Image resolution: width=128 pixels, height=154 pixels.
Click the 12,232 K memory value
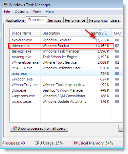[x=102, y=40]
